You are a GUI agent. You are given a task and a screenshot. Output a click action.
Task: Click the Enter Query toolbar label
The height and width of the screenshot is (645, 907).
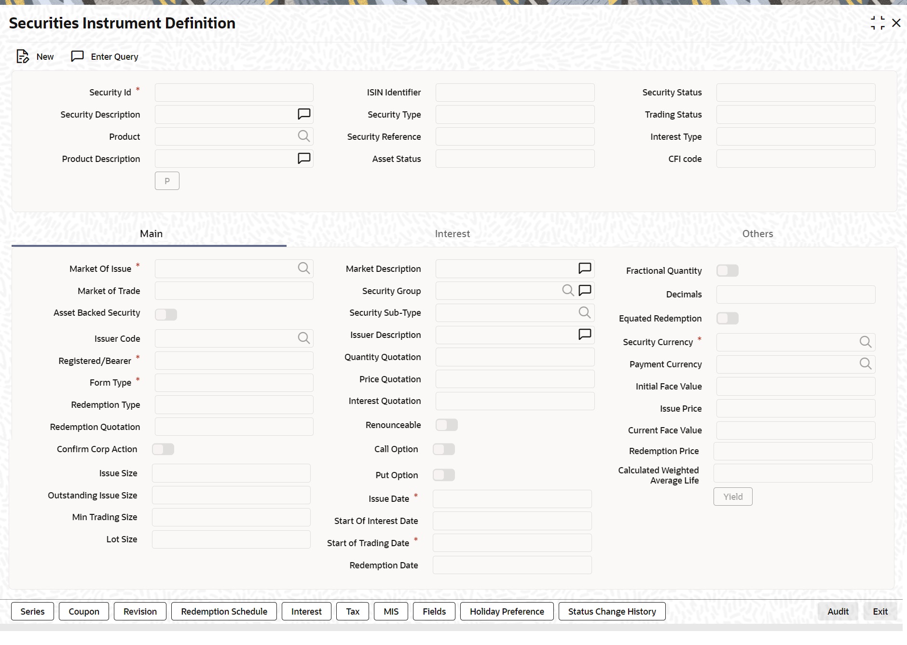click(114, 57)
